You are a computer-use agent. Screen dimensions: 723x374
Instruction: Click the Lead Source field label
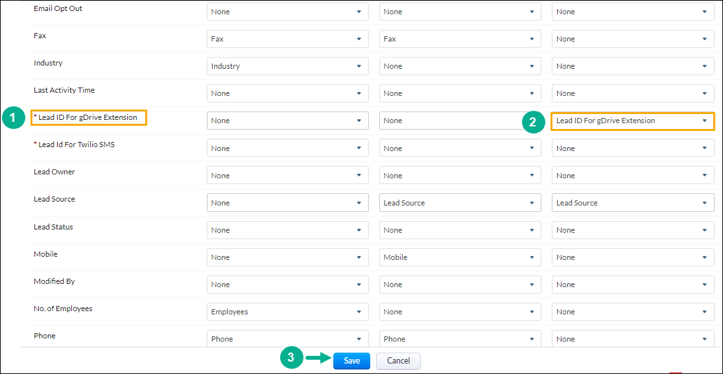point(54,199)
